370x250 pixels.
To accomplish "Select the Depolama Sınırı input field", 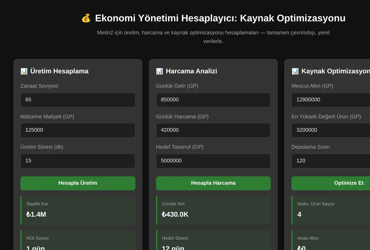I will tap(331, 161).
